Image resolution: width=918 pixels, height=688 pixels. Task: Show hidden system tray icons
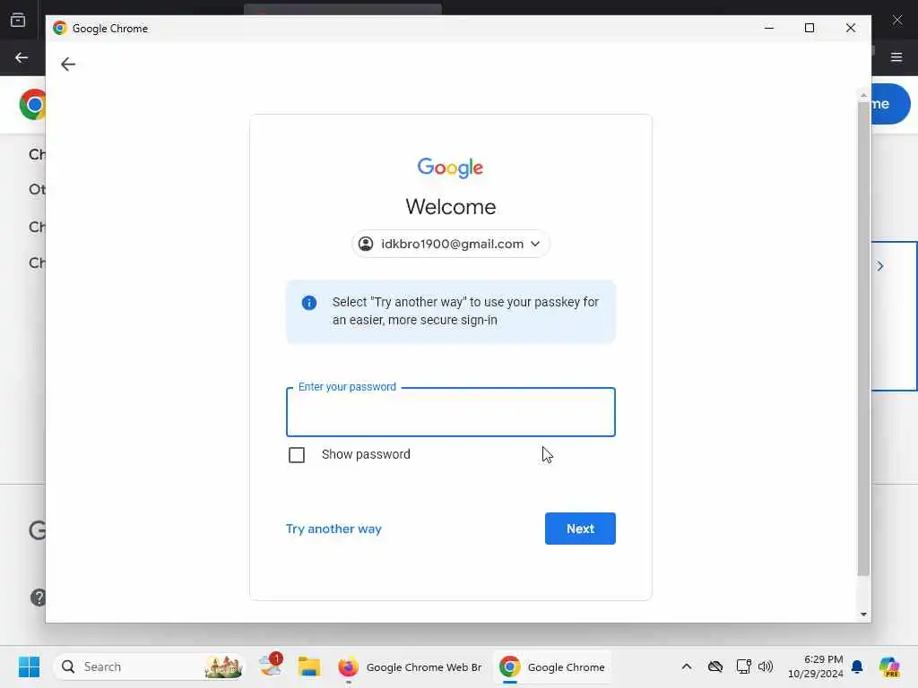coord(686,666)
